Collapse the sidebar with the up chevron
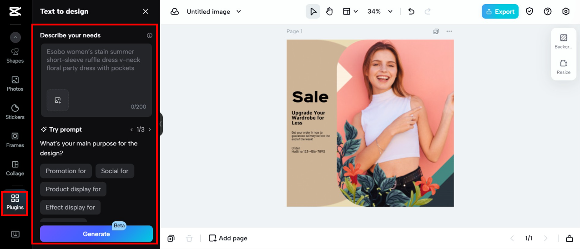 tap(15, 38)
